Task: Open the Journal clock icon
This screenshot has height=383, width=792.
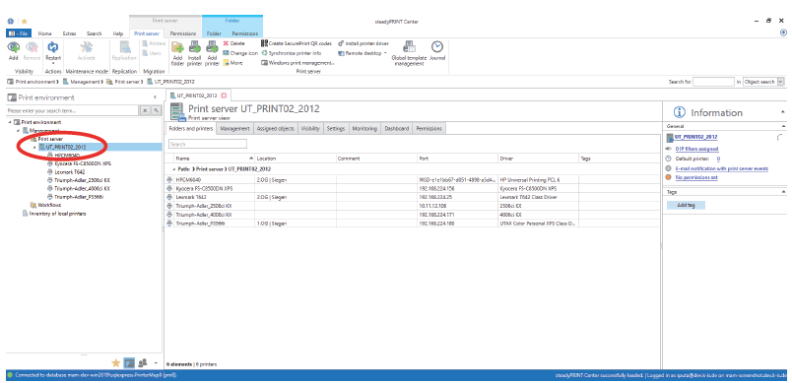Action: (x=437, y=47)
